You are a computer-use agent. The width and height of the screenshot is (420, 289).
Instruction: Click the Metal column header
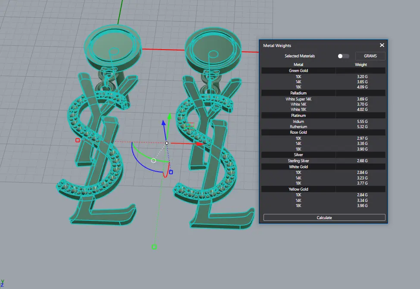tap(298, 65)
